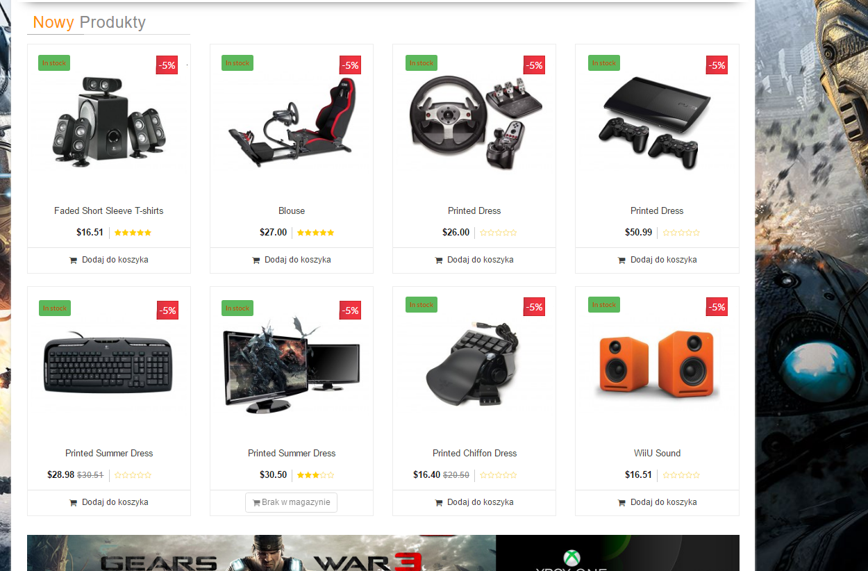Click cart icon under WiiU Sound
The width and height of the screenshot is (868, 571).
click(621, 503)
